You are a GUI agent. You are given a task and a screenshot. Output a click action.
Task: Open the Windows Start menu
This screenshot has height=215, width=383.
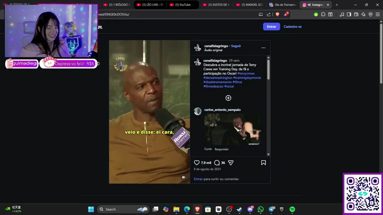[x=91, y=209]
